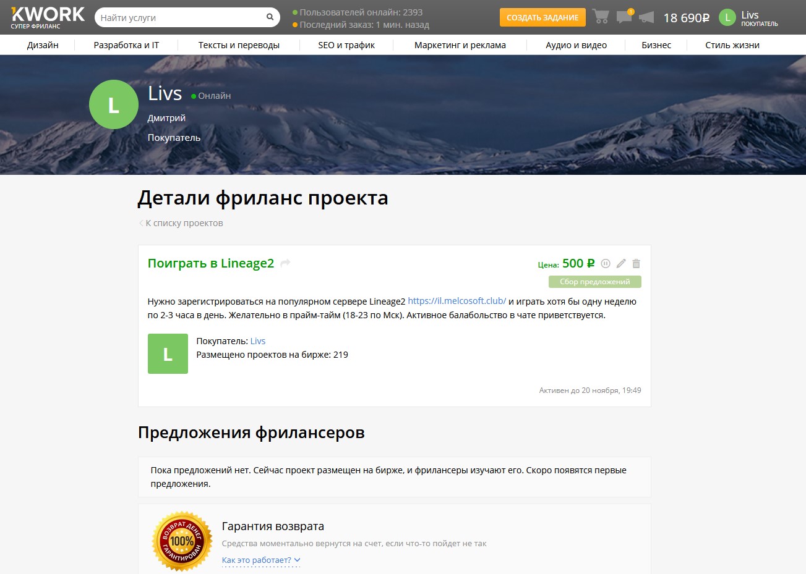Click the Livs avatar in the header
Image resolution: width=806 pixels, height=574 pixels.
(727, 18)
